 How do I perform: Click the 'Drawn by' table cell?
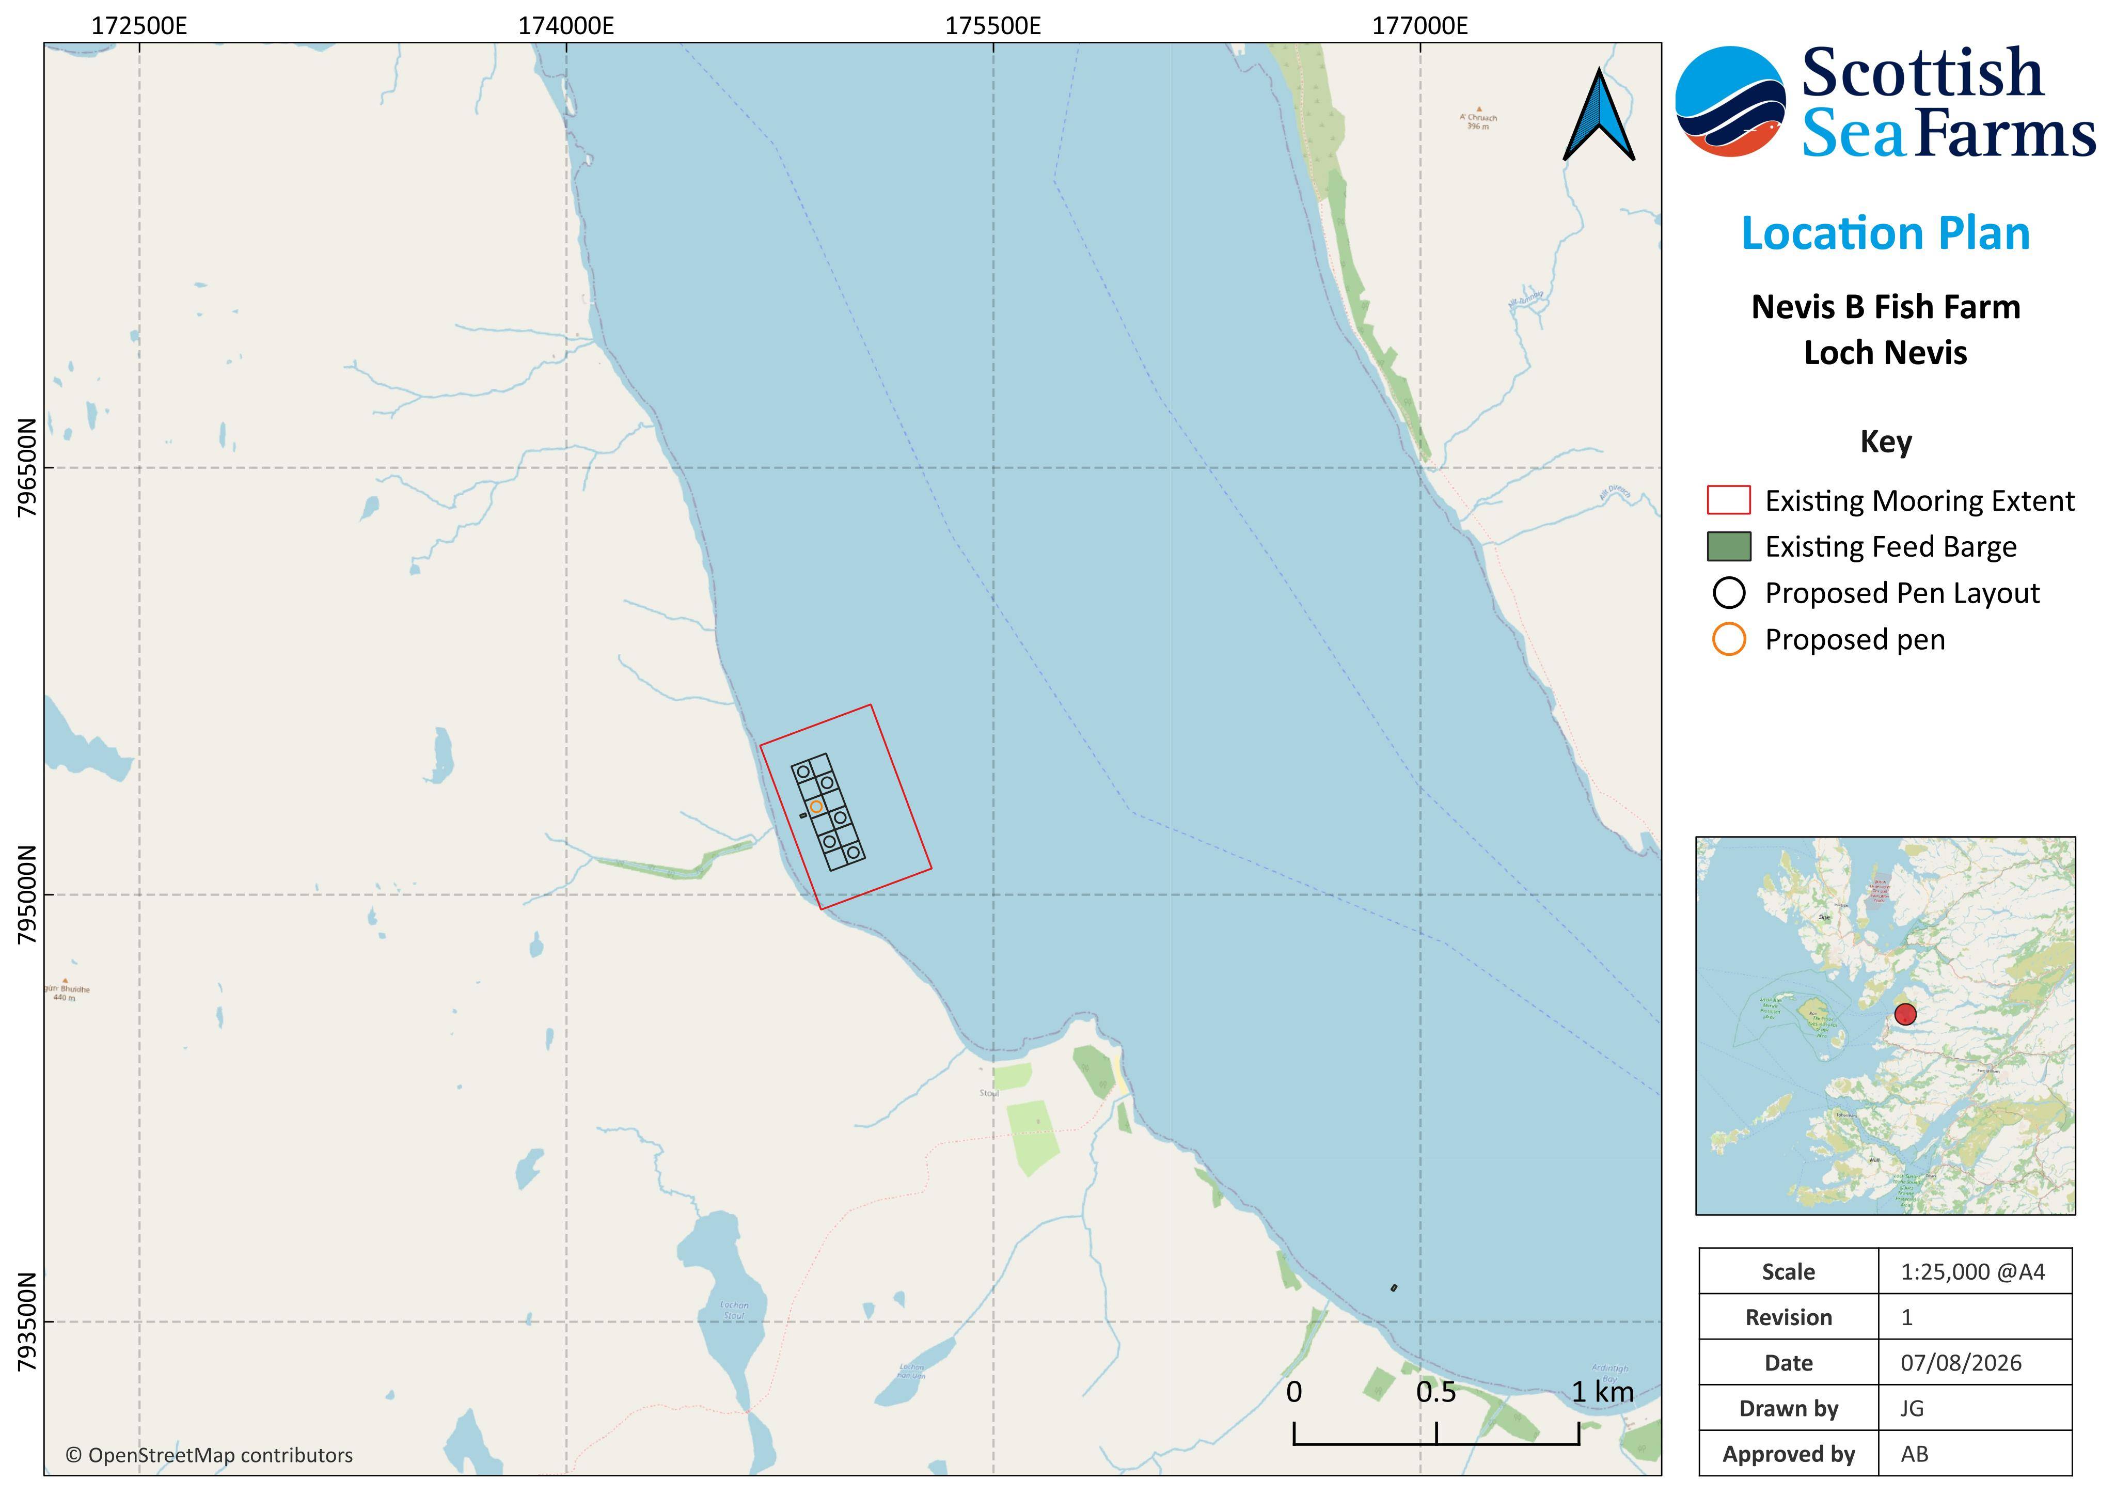click(1788, 1408)
